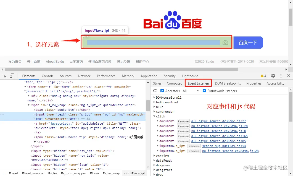293x176 pixels.
Task: Expand the confirm event
Action: click(154, 156)
